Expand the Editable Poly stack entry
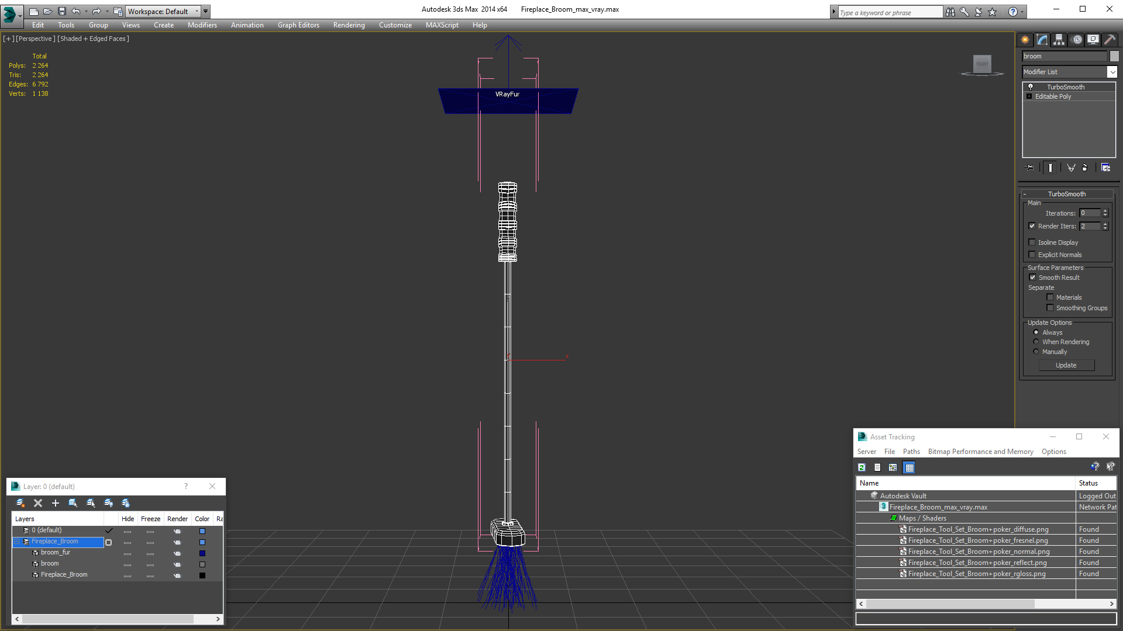This screenshot has width=1123, height=631. pyautogui.click(x=1029, y=96)
